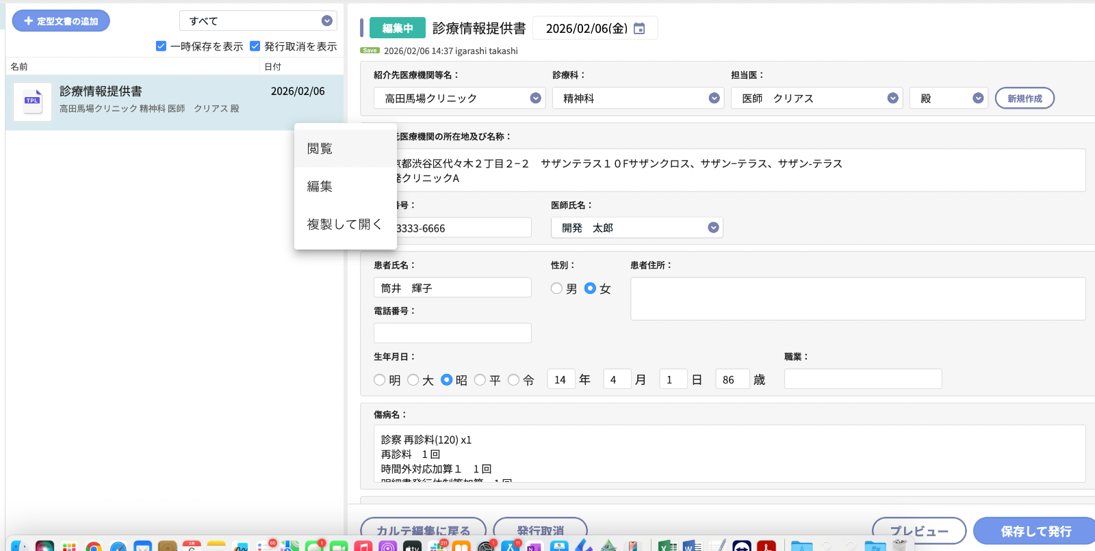Click the 職業 occupation field
This screenshot has height=551, width=1095.
[863, 379]
